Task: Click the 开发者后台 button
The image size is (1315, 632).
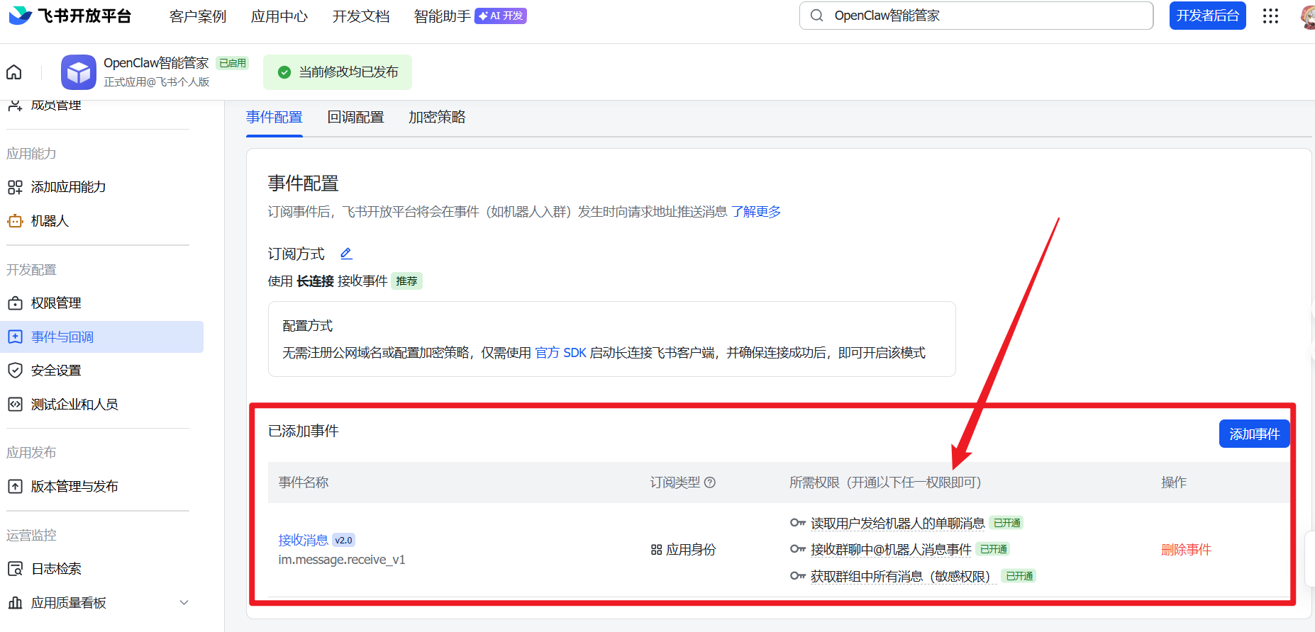Action: pos(1208,16)
